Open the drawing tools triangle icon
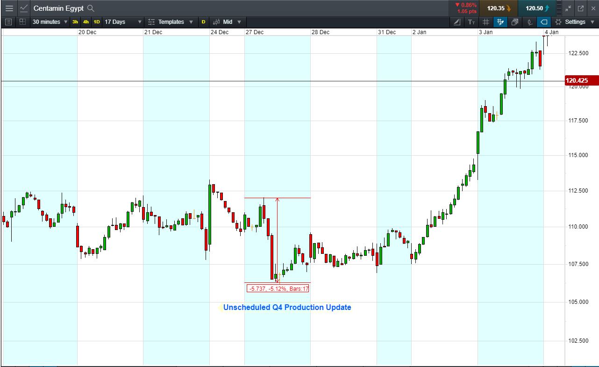Viewport: 599px width, 367px height. pos(457,22)
